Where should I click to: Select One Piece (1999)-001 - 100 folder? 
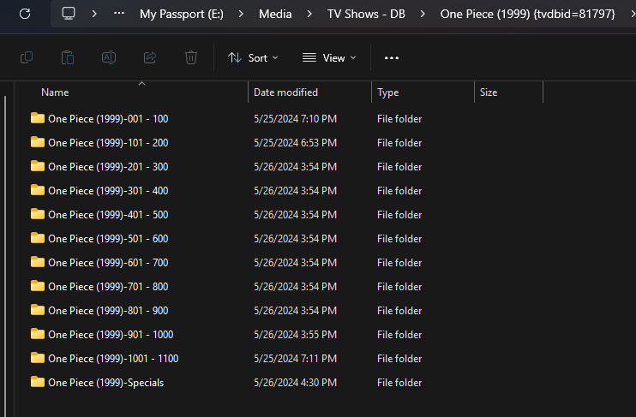point(108,119)
